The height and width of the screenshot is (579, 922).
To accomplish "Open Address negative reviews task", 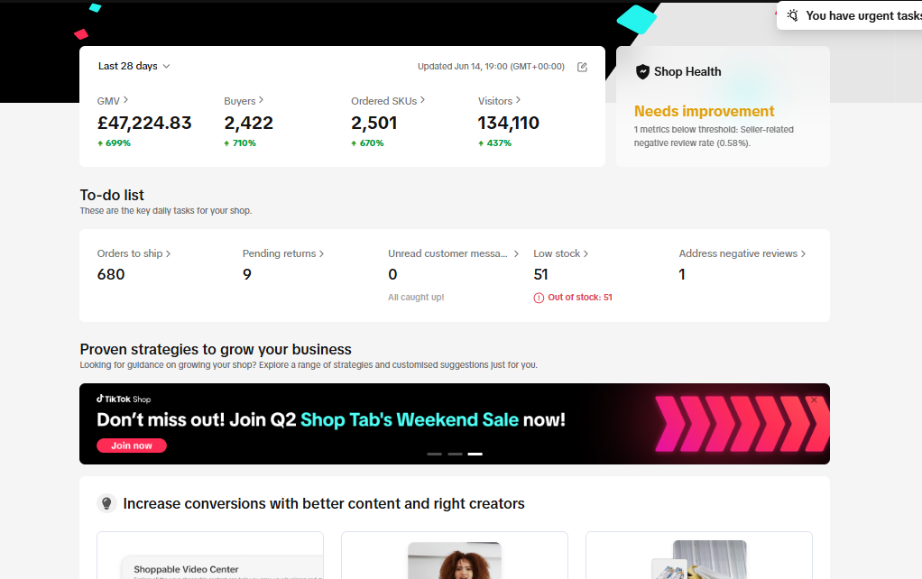I will point(742,254).
